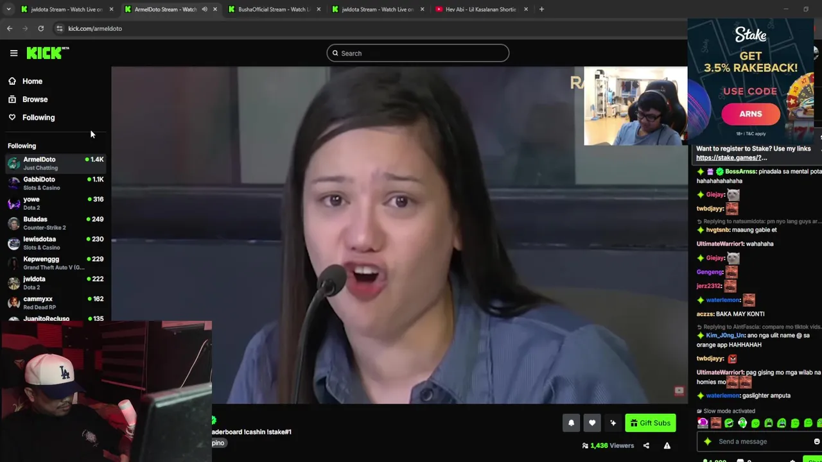Click the report warning triangle icon
This screenshot has width=822, height=462.
[667, 445]
